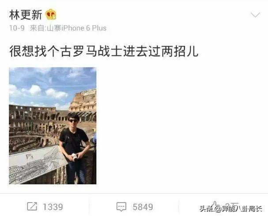Click the @异能八卦局长 watermark handle
268x218 pixels.
point(238,209)
